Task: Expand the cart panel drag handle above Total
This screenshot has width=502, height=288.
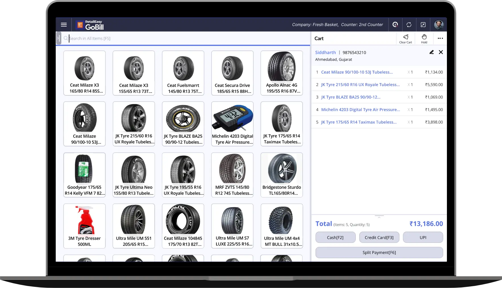Action: tap(379, 216)
